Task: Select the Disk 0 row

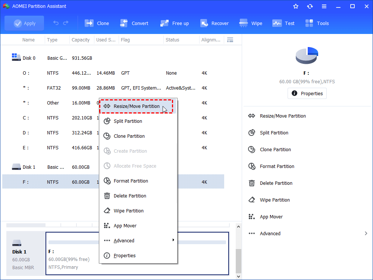Action: 113,58
